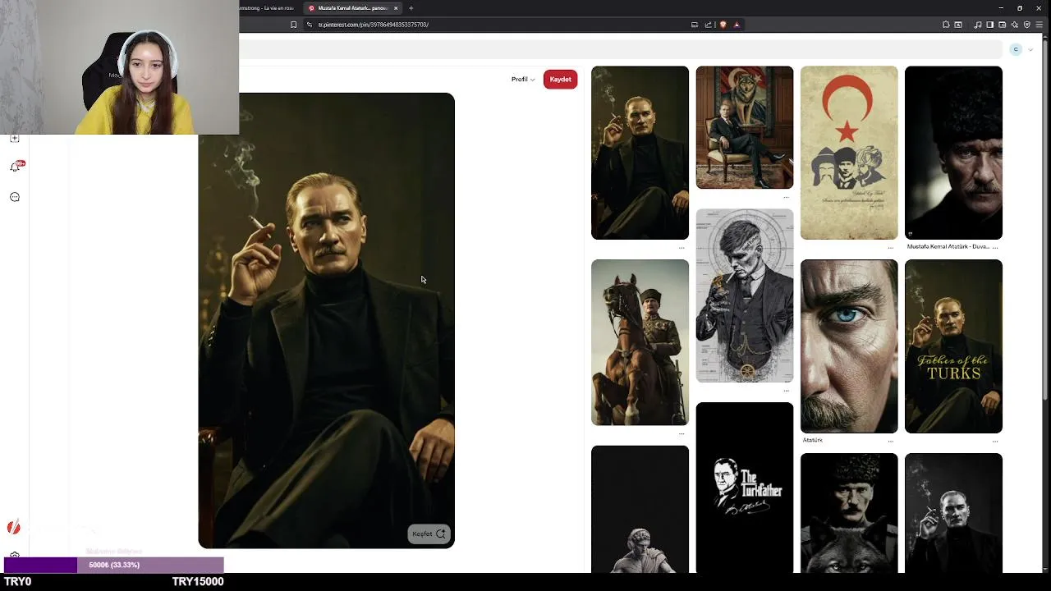Open more options for the sketch portrait pin
Viewport: 1051px width, 591px height.
coord(787,391)
